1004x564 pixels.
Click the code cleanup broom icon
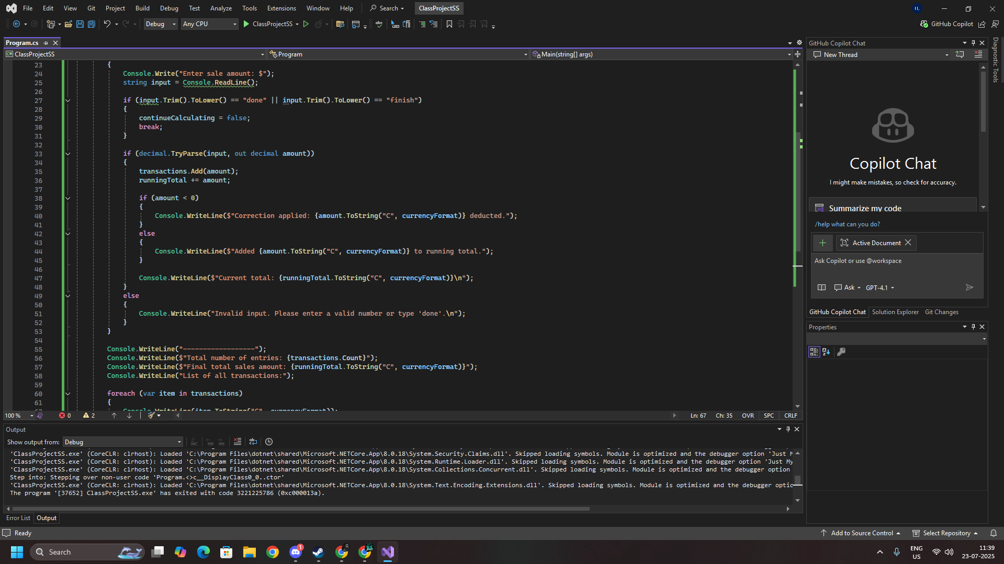pos(151,416)
